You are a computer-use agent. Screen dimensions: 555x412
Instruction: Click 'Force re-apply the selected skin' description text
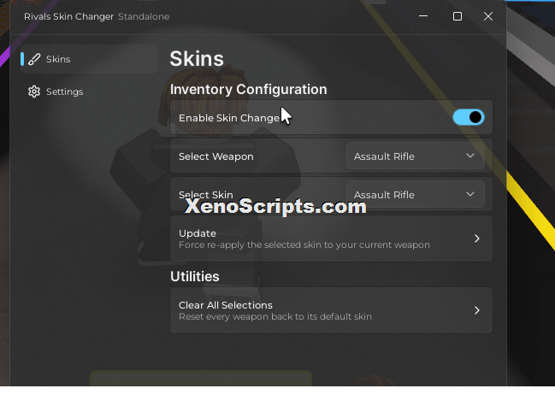pyautogui.click(x=304, y=244)
